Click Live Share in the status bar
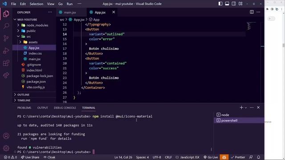Screen dimensions: 285x160 click(30, 157)
